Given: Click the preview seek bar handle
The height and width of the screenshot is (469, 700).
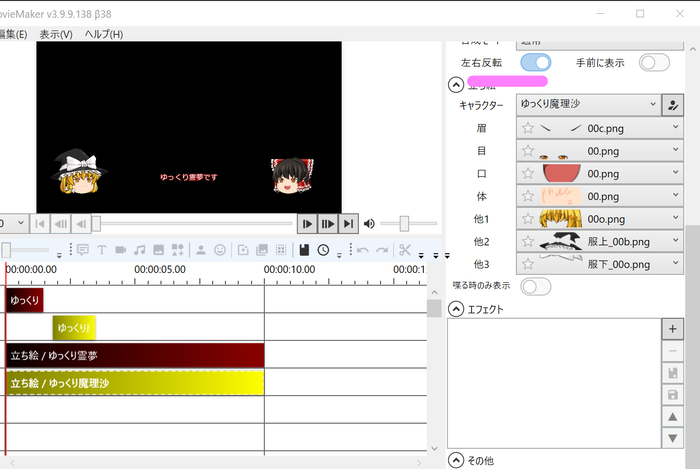Looking at the screenshot, I should [96, 224].
